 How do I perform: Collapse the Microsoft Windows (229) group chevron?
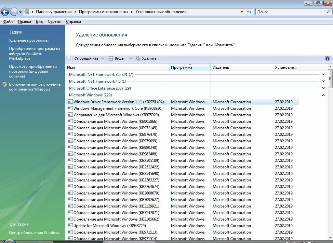point(323,95)
